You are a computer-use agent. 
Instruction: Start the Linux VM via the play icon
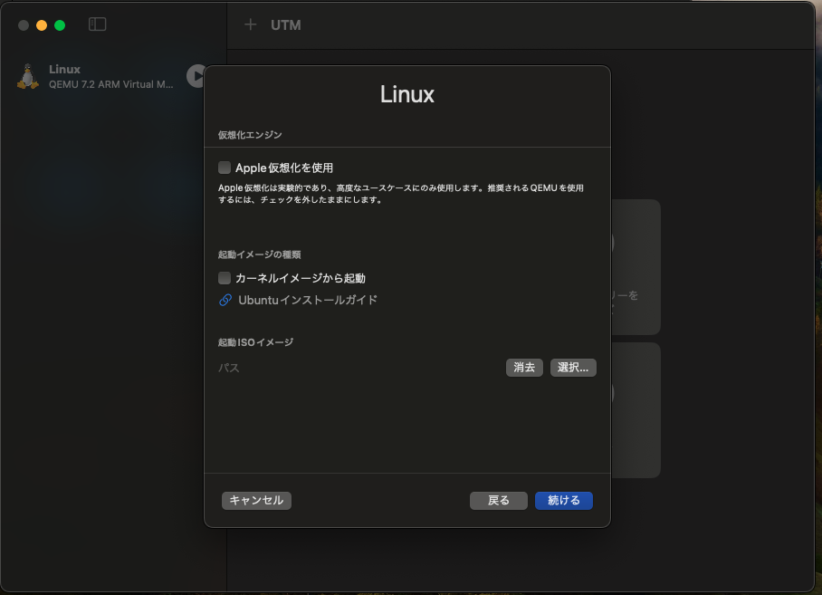click(196, 76)
